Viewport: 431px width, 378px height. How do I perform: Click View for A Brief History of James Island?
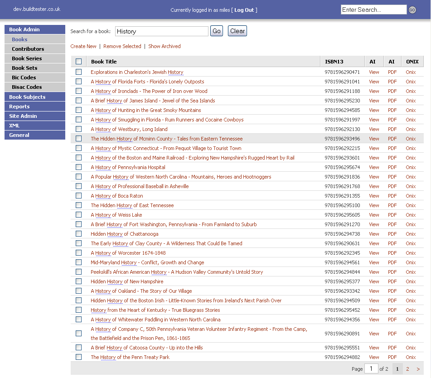coord(374,101)
